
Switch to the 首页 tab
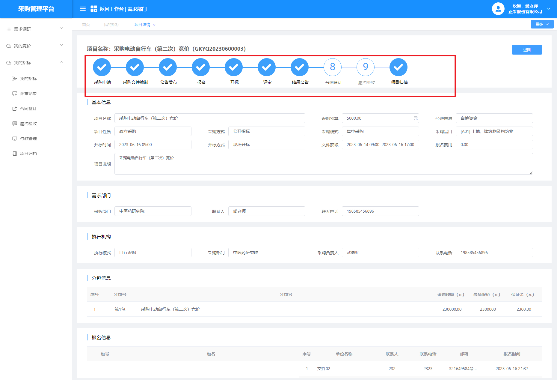86,25
